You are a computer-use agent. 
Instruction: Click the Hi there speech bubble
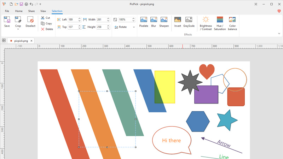(172, 140)
